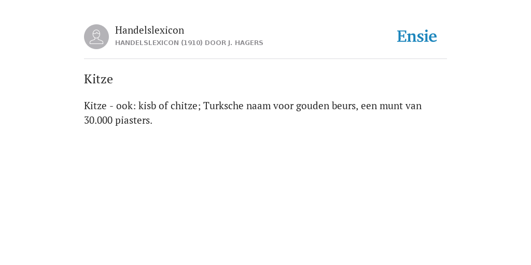Open the Handelslexicon author name
This screenshot has height=265, width=531.
click(150, 30)
